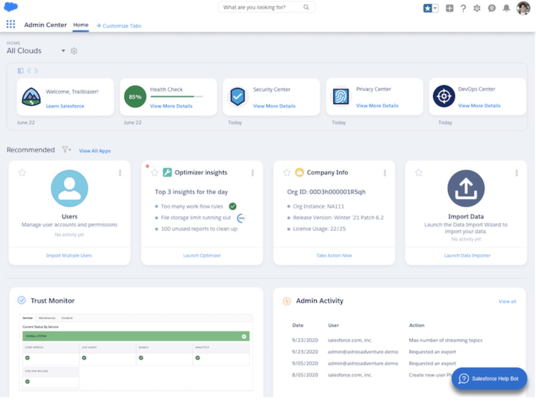Screen dimensions: 536x402
Task: Open the View All Apps link
Action: click(x=95, y=151)
